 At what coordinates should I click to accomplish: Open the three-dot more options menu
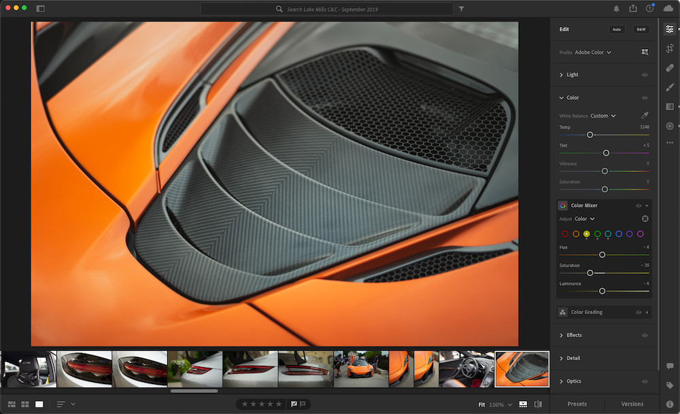(670, 143)
